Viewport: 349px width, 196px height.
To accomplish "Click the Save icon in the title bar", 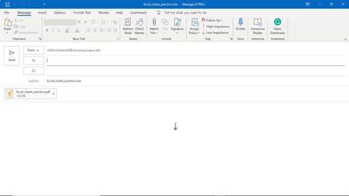I will pyautogui.click(x=7, y=4).
